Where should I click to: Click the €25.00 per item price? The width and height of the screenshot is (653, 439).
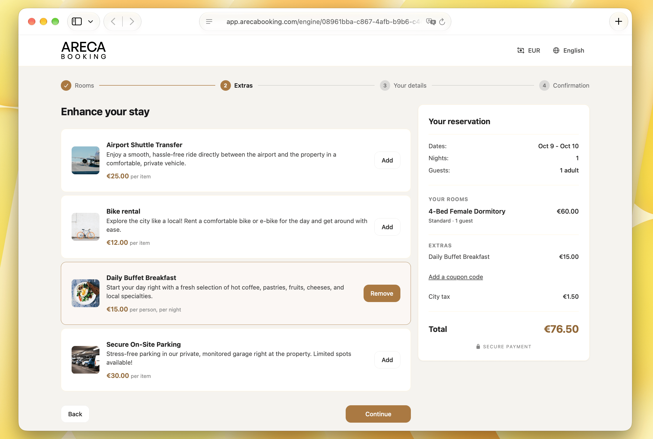[129, 176]
